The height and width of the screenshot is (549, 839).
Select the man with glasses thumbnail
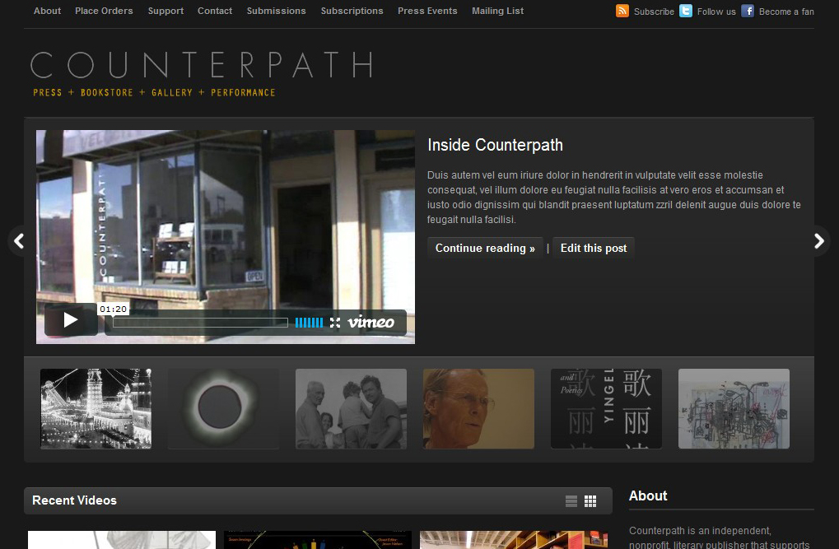(x=478, y=409)
